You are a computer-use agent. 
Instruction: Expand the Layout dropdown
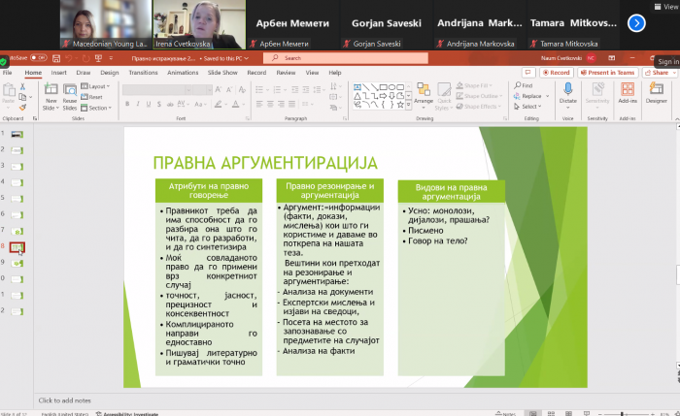pyautogui.click(x=98, y=85)
